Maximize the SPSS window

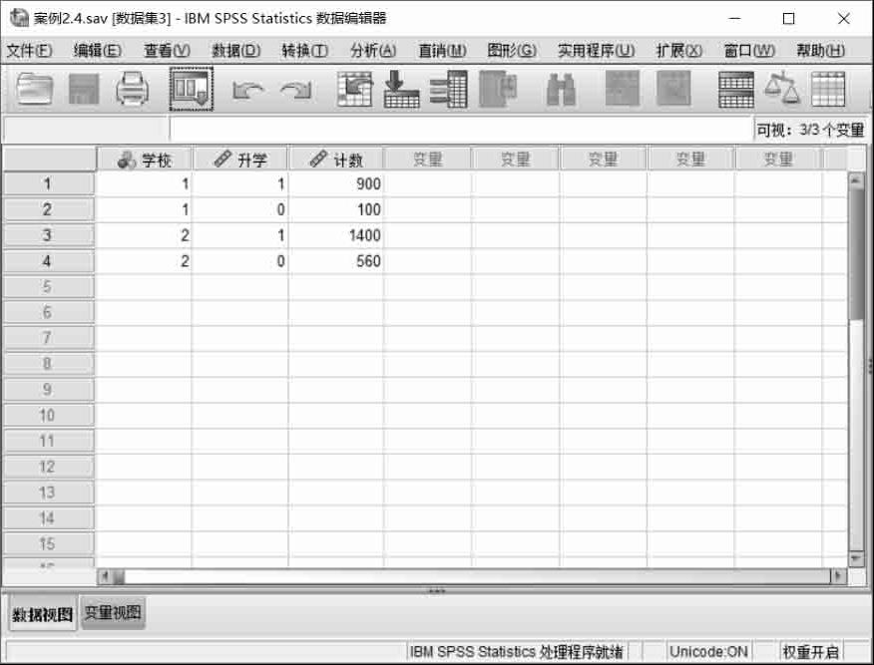[789, 19]
